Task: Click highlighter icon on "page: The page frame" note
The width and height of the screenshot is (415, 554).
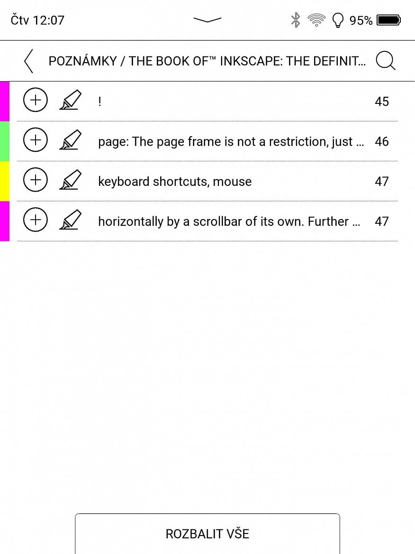Action: click(71, 141)
